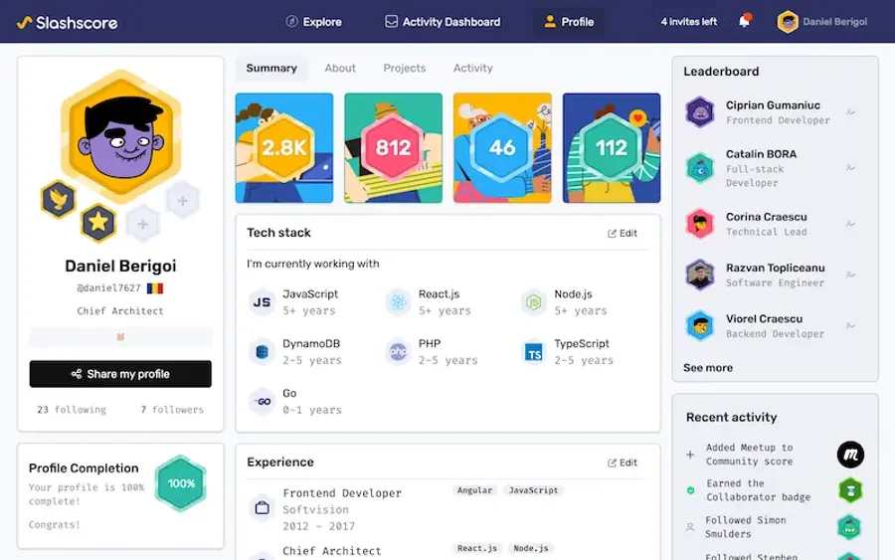Click the Ciprian Gumaniuc name
This screenshot has height=560, width=895.
tap(773, 105)
